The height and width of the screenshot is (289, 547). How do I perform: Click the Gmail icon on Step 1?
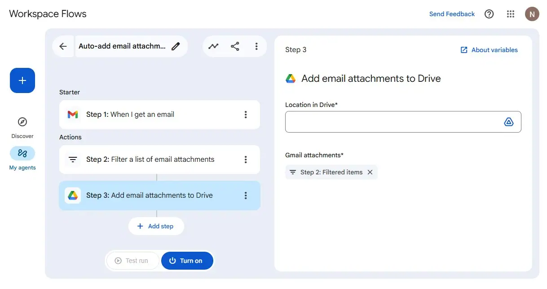(73, 115)
